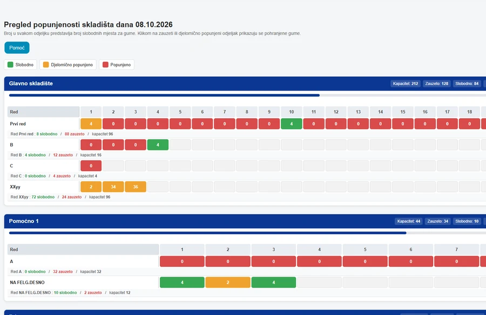Select green compartment 10 in Prvi red
486x315 pixels.
(x=292, y=124)
